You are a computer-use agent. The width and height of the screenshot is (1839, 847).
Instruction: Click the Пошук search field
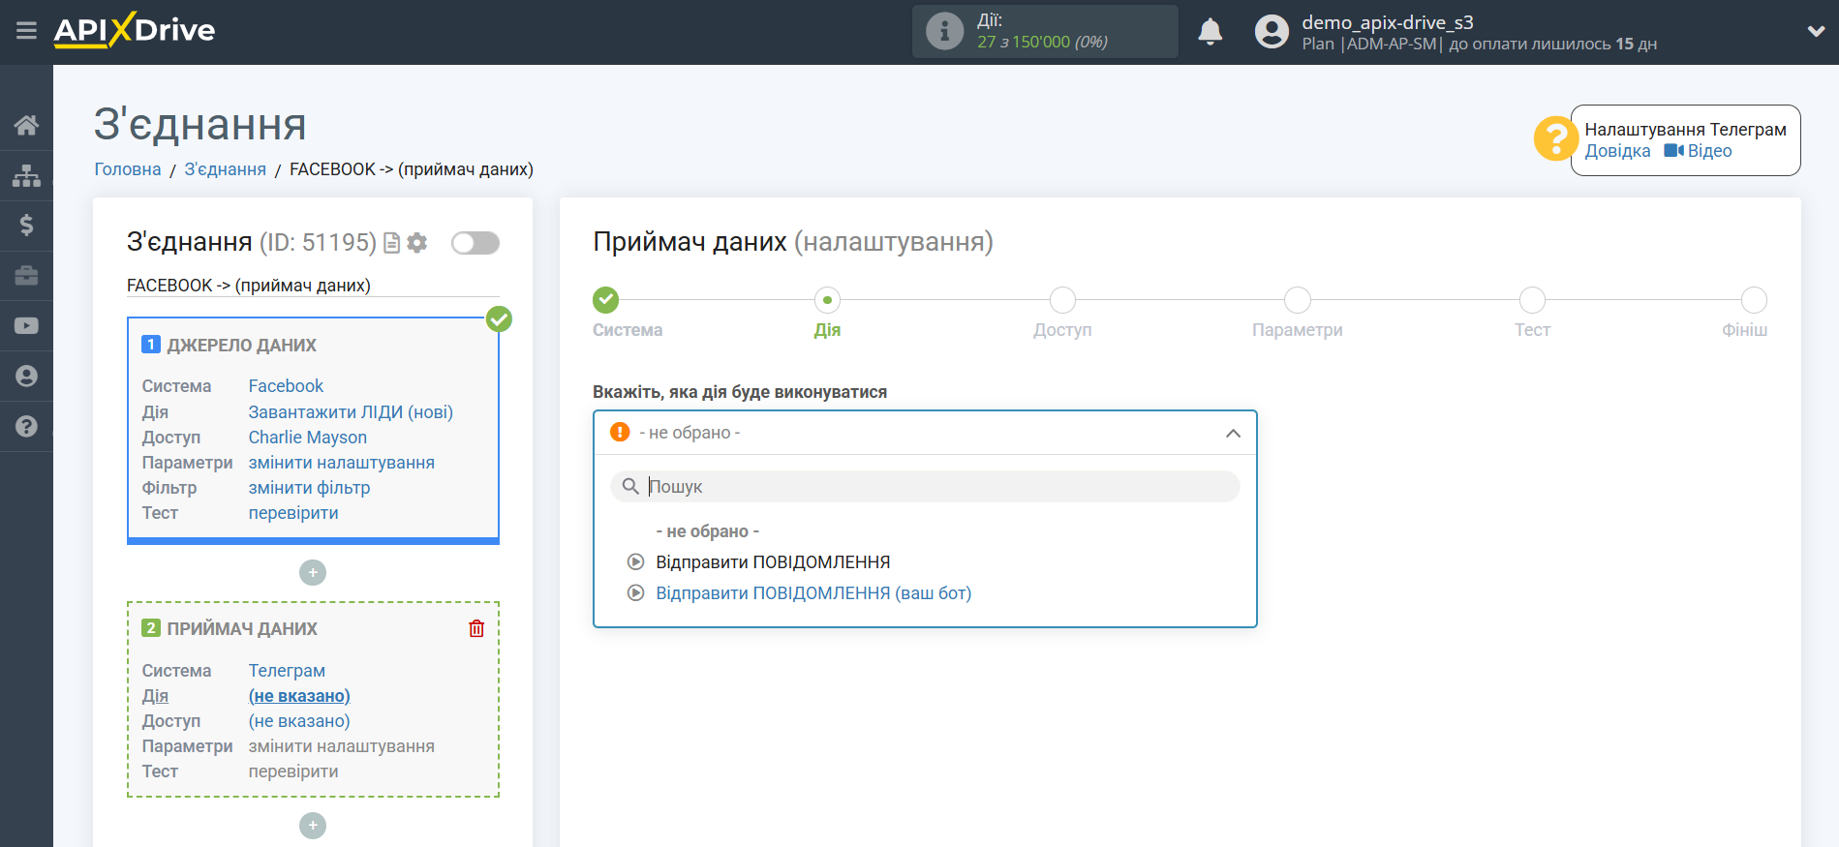(x=925, y=487)
